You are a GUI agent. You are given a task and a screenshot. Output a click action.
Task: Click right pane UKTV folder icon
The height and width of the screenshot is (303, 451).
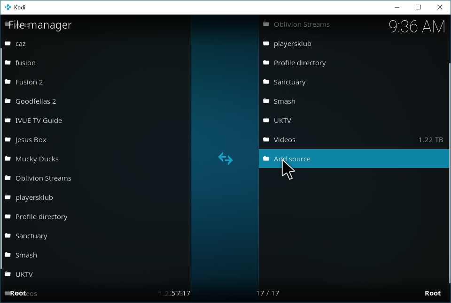pyautogui.click(x=266, y=121)
